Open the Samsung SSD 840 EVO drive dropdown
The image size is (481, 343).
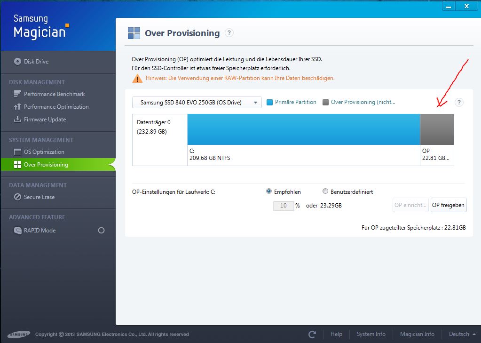coord(197,103)
